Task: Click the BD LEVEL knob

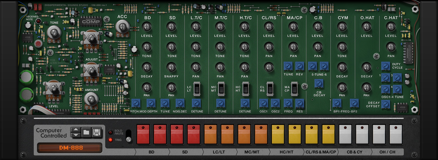Action: point(147,27)
